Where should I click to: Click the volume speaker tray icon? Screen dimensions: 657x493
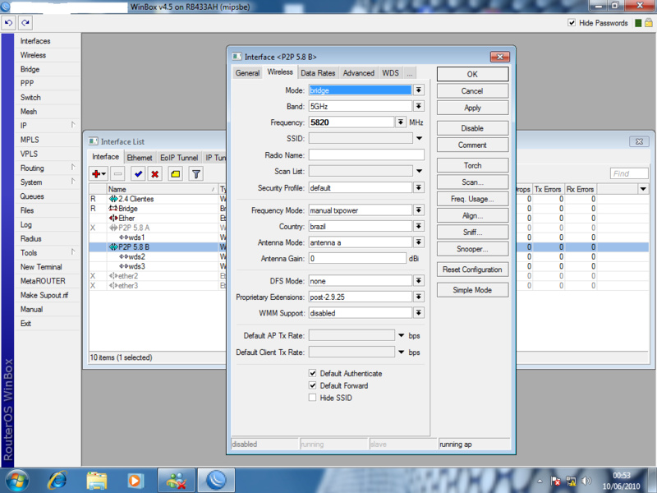pos(586,481)
